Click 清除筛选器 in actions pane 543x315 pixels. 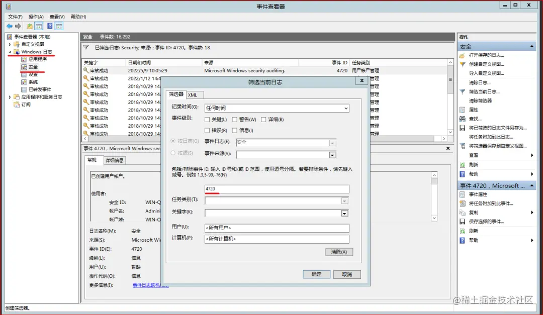coord(480,101)
